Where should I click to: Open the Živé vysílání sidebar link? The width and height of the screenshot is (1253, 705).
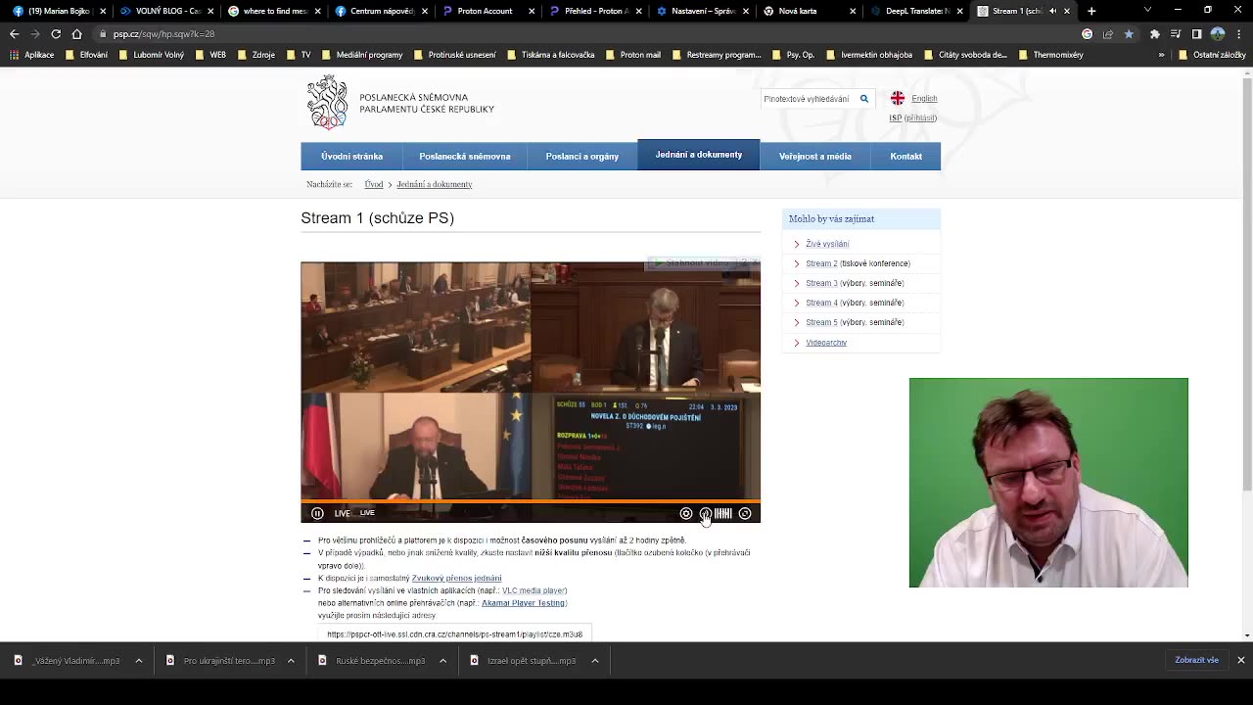point(827,244)
